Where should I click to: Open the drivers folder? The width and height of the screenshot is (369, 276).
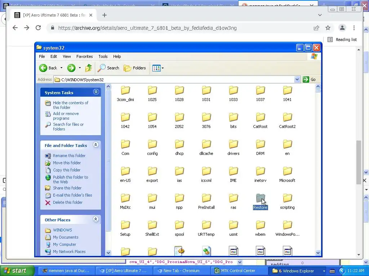click(x=233, y=147)
